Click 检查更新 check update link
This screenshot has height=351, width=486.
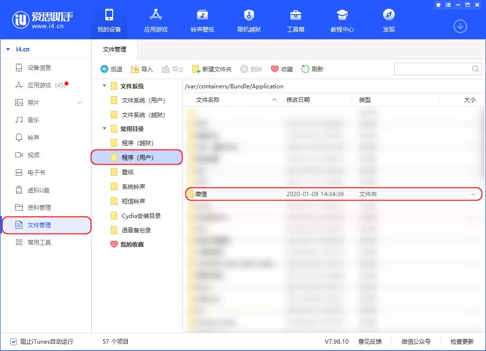(x=462, y=342)
